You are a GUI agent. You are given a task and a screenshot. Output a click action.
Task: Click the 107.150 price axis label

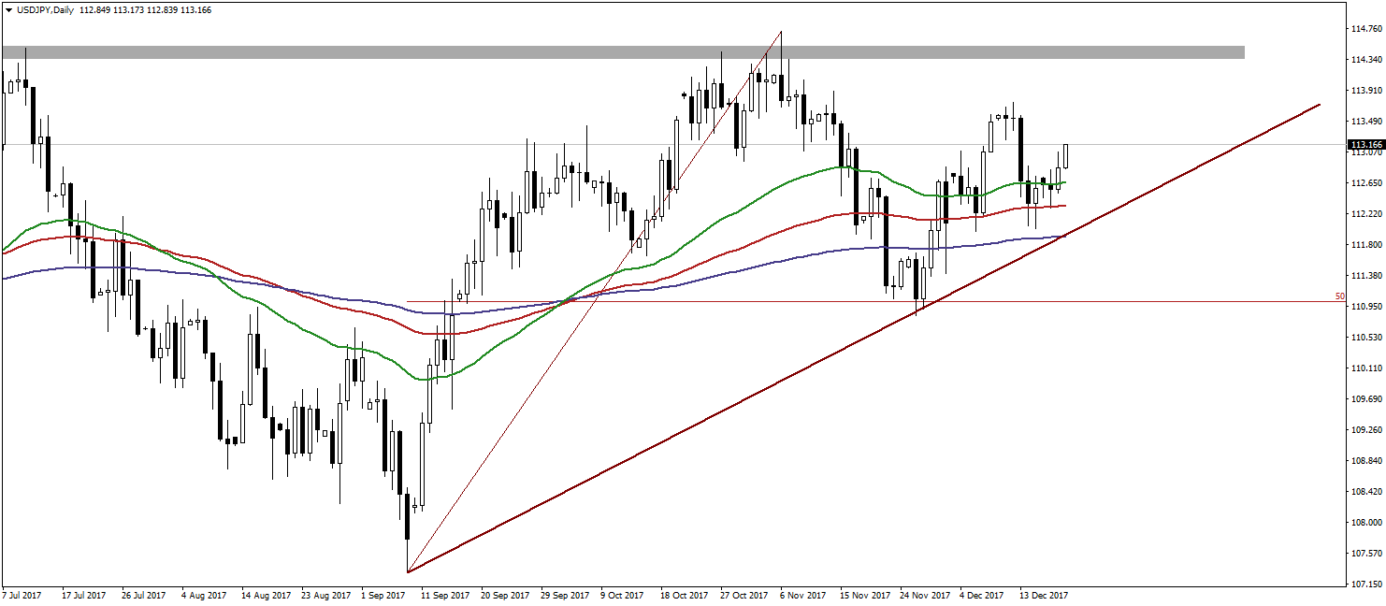(1366, 584)
